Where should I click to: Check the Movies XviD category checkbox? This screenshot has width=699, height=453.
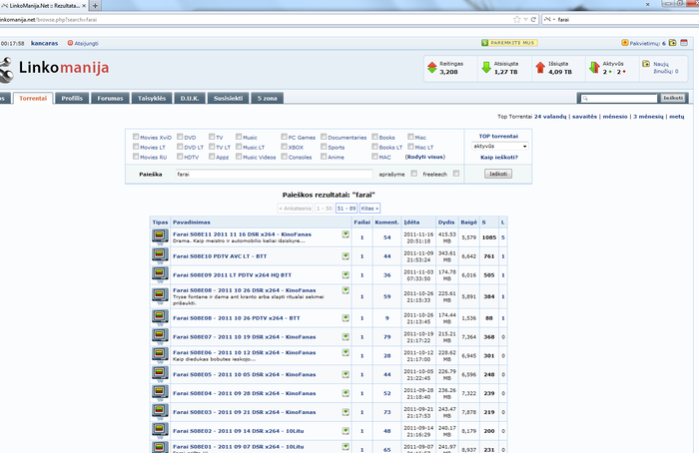click(x=136, y=137)
